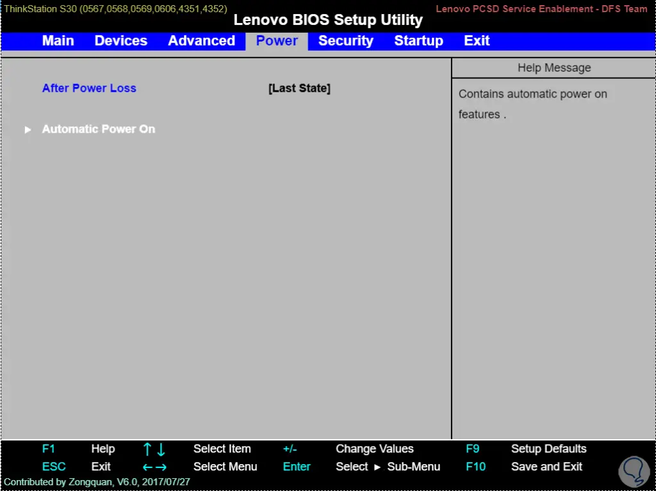Open the Automatic Power On entry
Viewport: 656px width, 491px height.
(99, 129)
